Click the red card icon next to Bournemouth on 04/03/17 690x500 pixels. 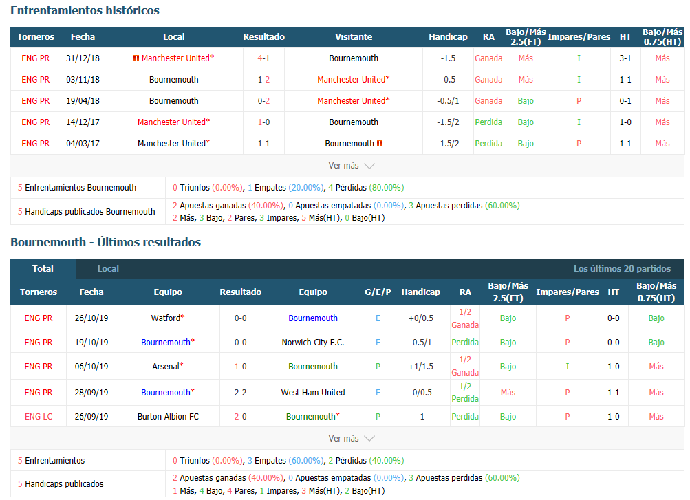380,143
